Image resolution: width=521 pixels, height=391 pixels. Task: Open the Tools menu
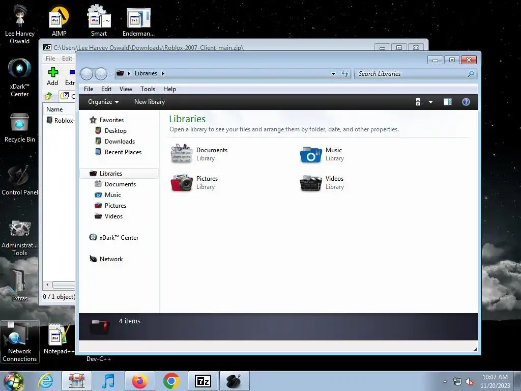click(x=148, y=89)
